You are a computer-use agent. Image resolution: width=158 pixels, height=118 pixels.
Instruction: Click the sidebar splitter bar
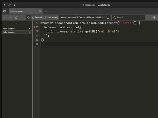click(x=33, y=69)
